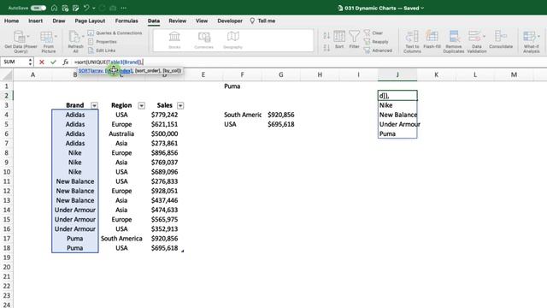This screenshot has height=308, width=547.
Task: Switch to the Insert tab
Action: (x=35, y=21)
